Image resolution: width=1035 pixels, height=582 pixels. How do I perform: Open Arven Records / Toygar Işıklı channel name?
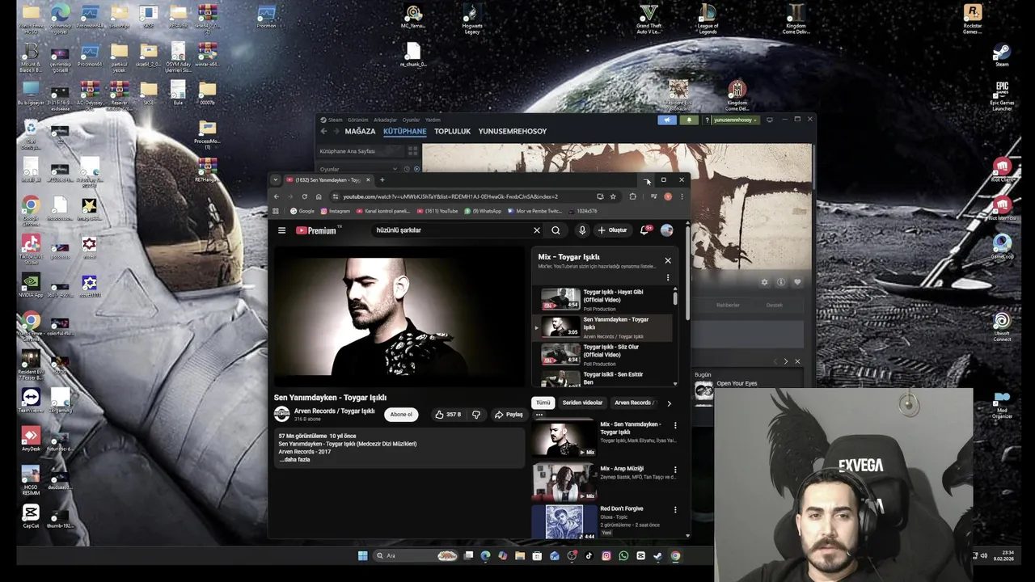[x=334, y=411]
